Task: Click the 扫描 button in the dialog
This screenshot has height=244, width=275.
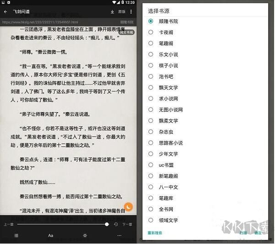Action: pos(243,233)
